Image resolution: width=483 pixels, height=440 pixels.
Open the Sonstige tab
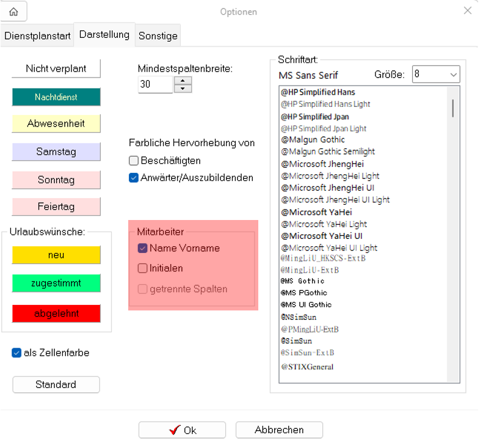pos(158,36)
